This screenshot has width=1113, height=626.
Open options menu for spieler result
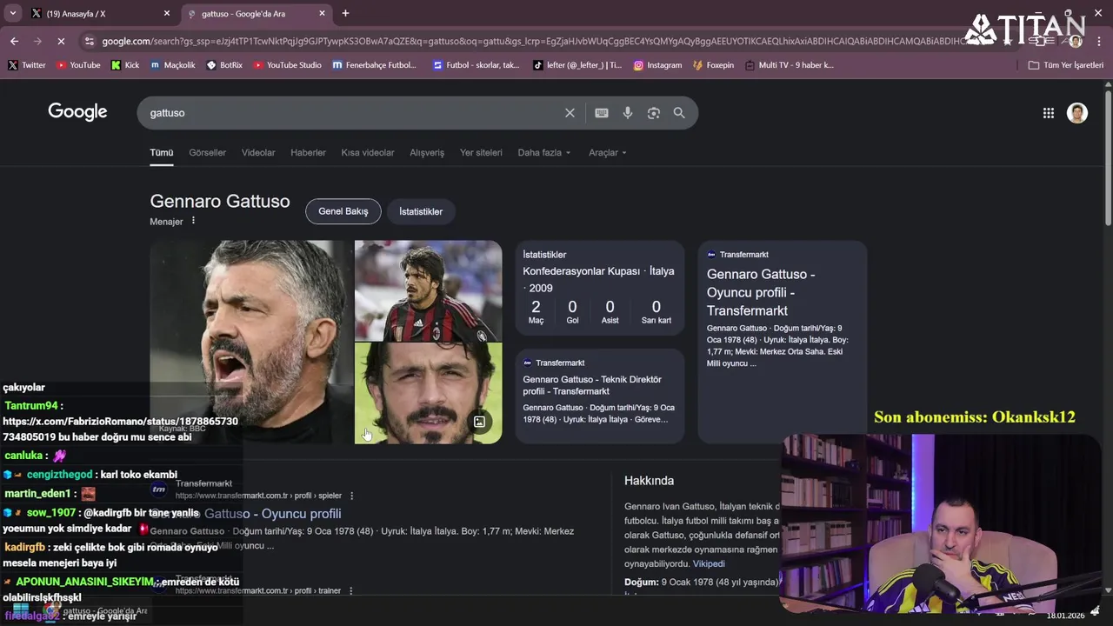tap(351, 496)
